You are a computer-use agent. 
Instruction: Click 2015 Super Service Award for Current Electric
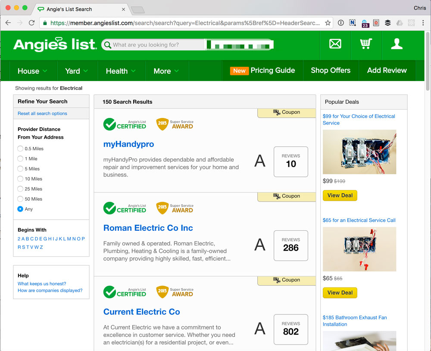point(175,292)
